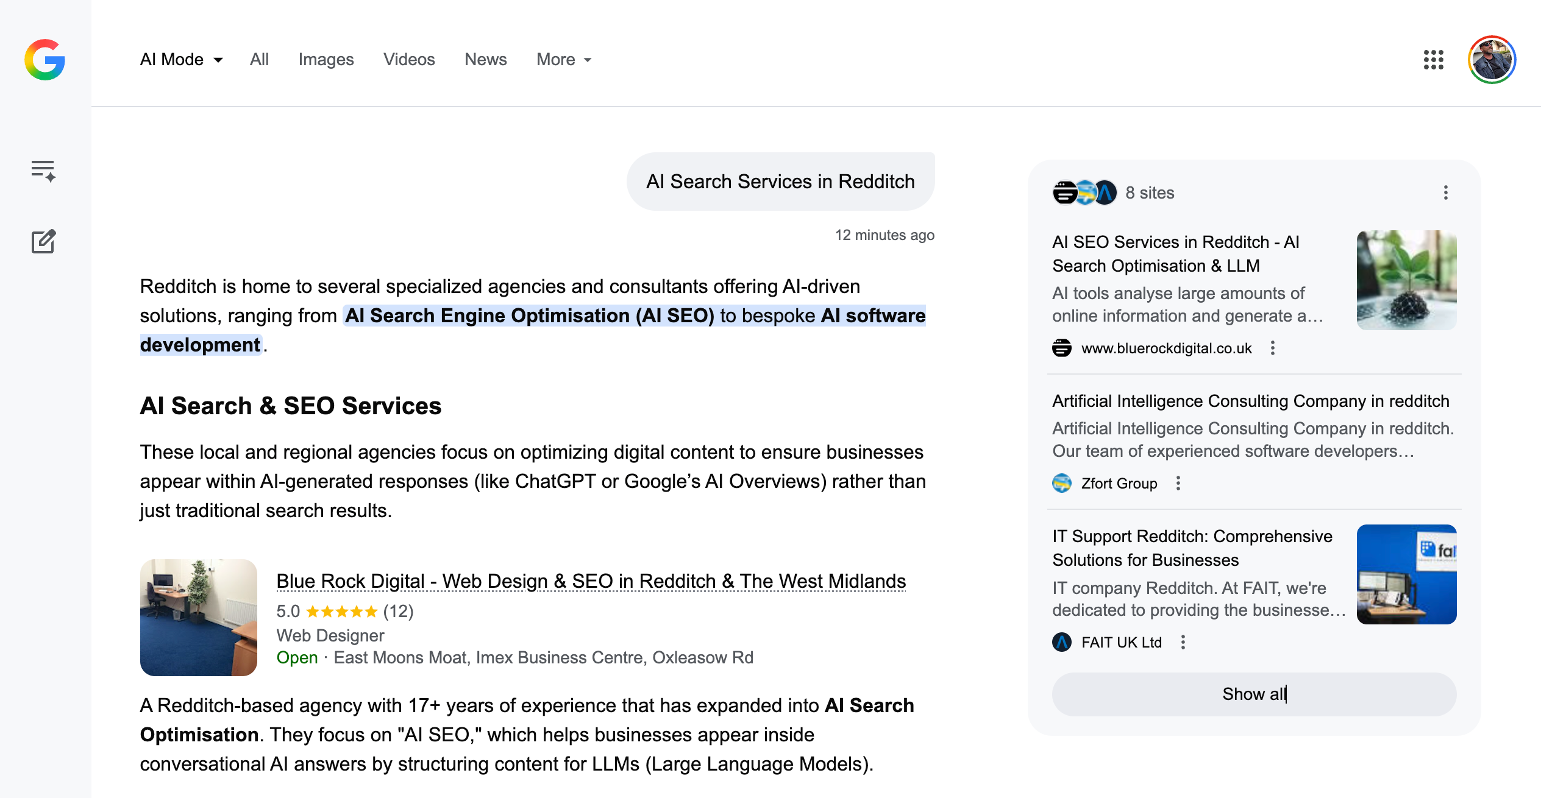1541x798 pixels.
Task: Click the (12) reviews count
Action: point(398,611)
